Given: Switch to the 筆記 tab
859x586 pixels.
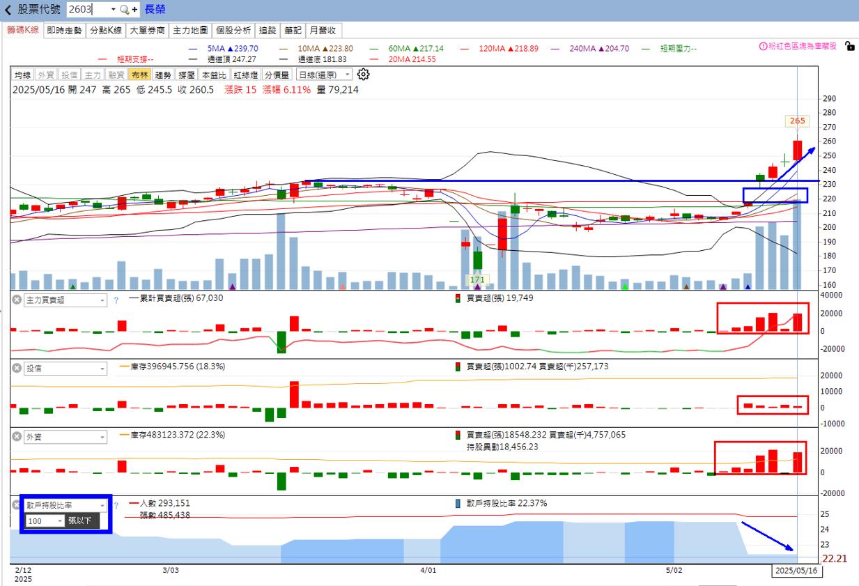Looking at the screenshot, I should tap(293, 31).
